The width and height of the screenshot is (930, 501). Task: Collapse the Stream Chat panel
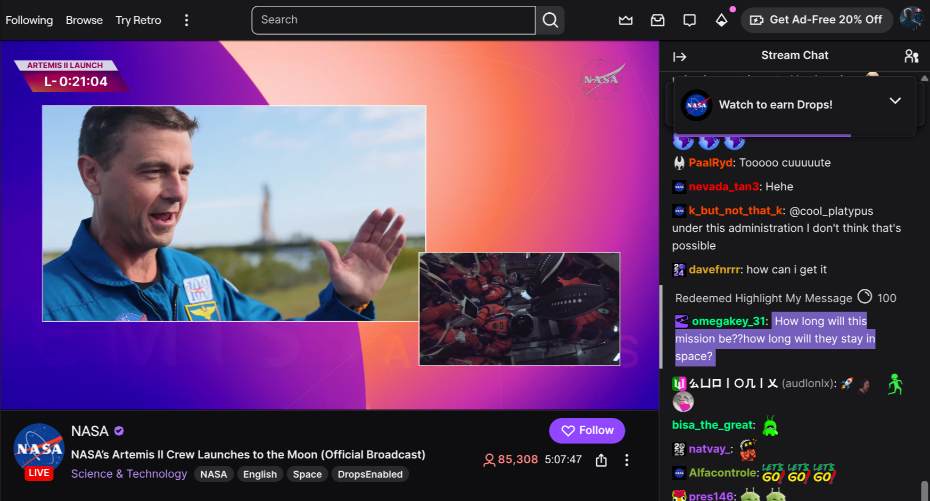click(x=680, y=56)
